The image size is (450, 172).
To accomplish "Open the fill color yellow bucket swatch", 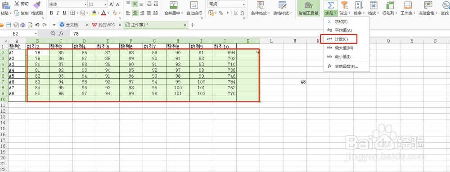I will (94, 13).
